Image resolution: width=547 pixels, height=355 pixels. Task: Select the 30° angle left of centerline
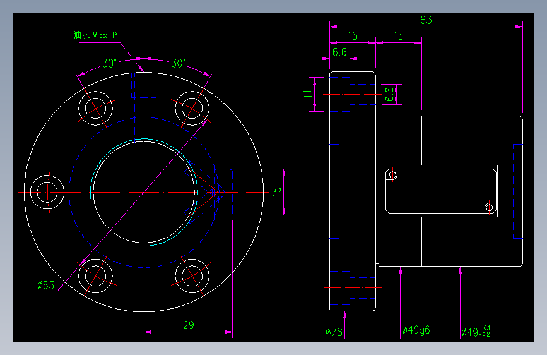point(109,63)
